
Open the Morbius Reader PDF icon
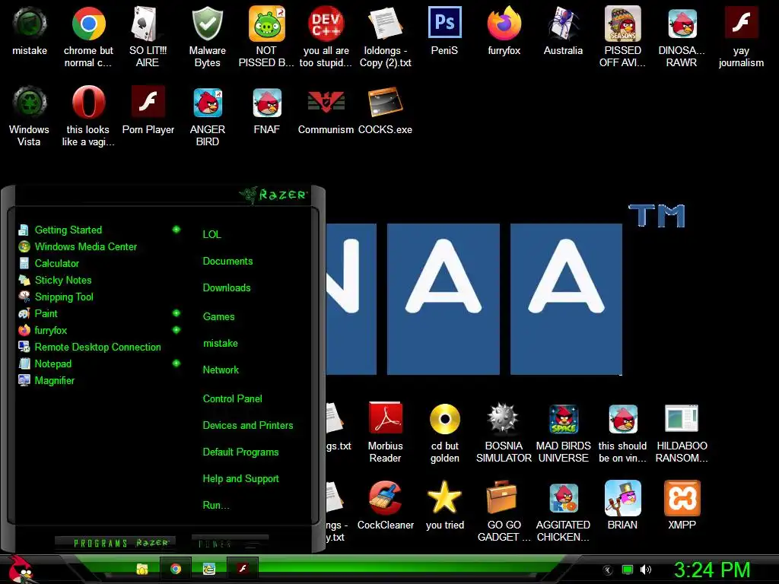(385, 418)
